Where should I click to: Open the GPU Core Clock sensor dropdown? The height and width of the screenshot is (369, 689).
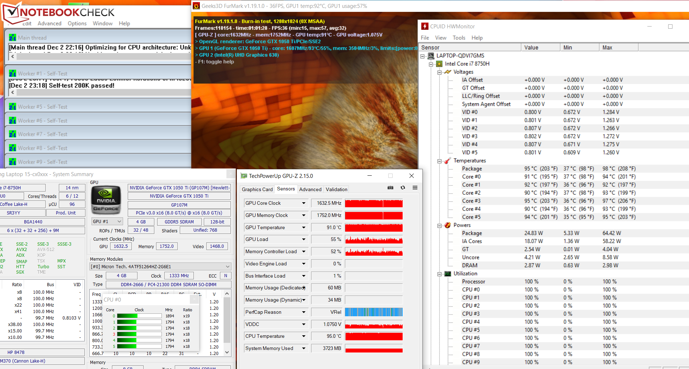tap(304, 203)
